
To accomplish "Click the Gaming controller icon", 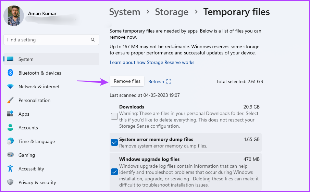I will pyautogui.click(x=10, y=155).
